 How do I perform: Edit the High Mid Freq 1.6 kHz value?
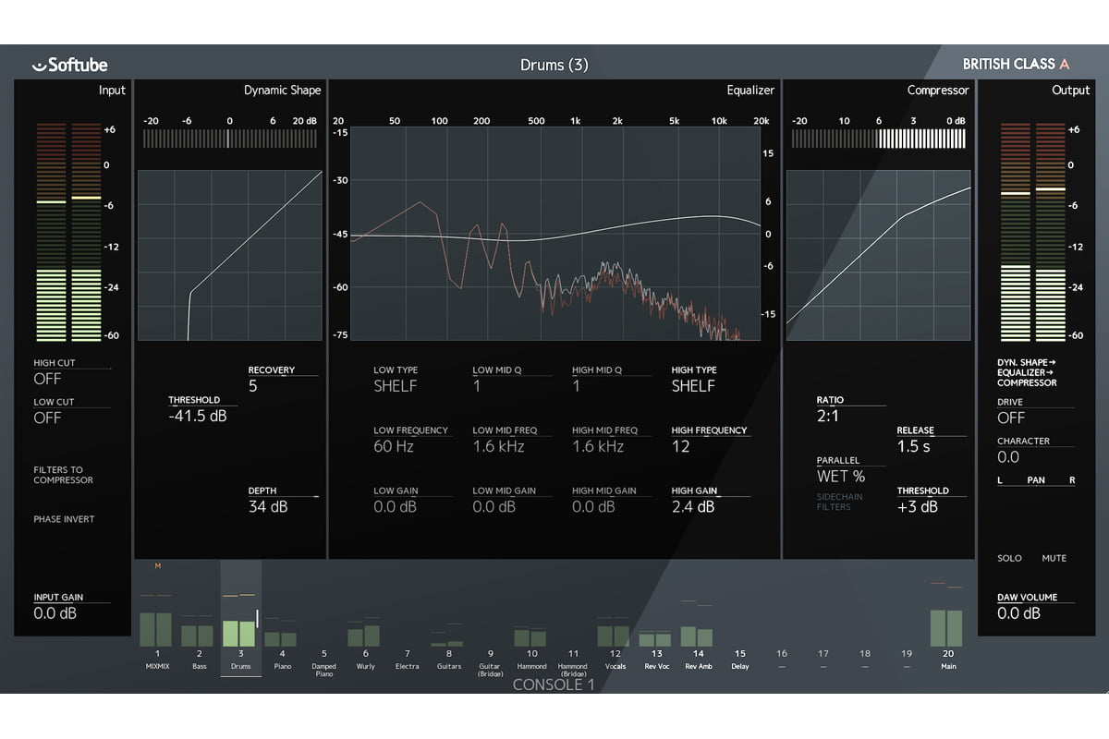[x=598, y=446]
